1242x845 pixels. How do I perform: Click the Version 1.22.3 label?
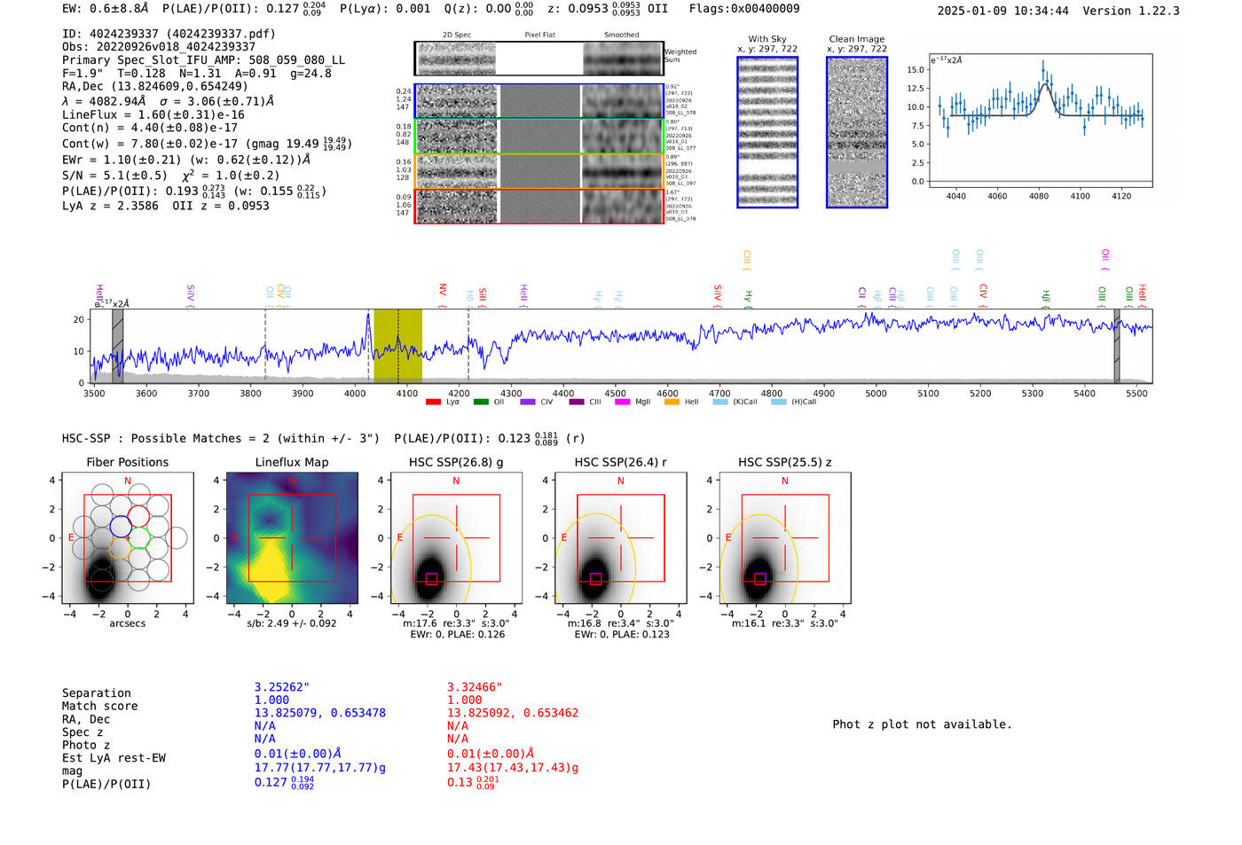[x=1131, y=11]
